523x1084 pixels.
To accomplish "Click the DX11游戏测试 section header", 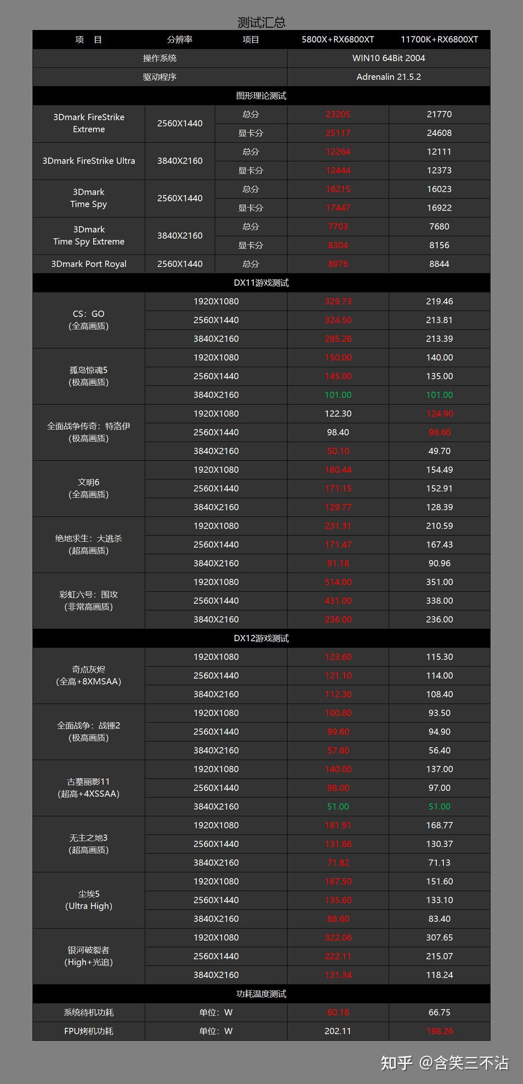I will click(261, 283).
